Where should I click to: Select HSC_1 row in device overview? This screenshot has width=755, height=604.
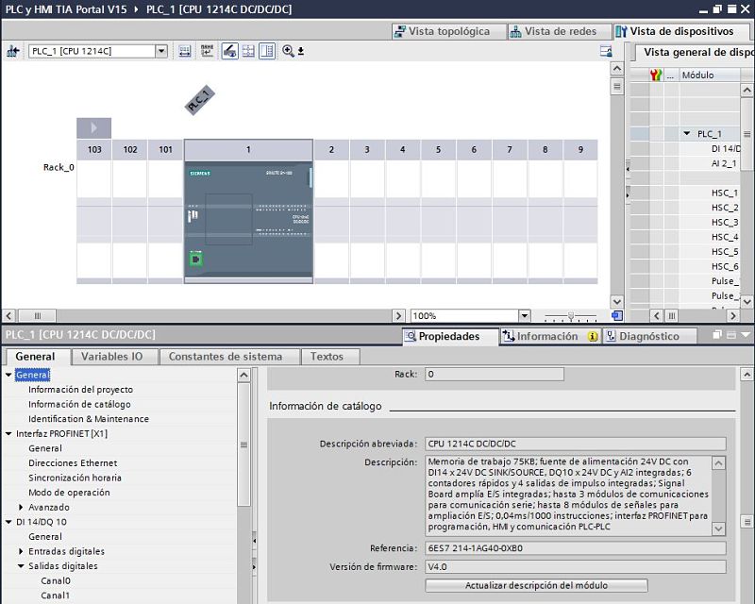(724, 193)
